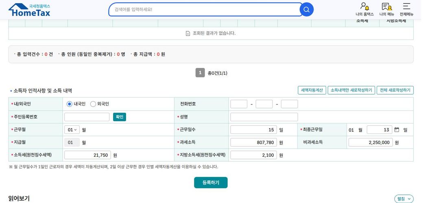Go to page 1 in pagination

point(200,73)
